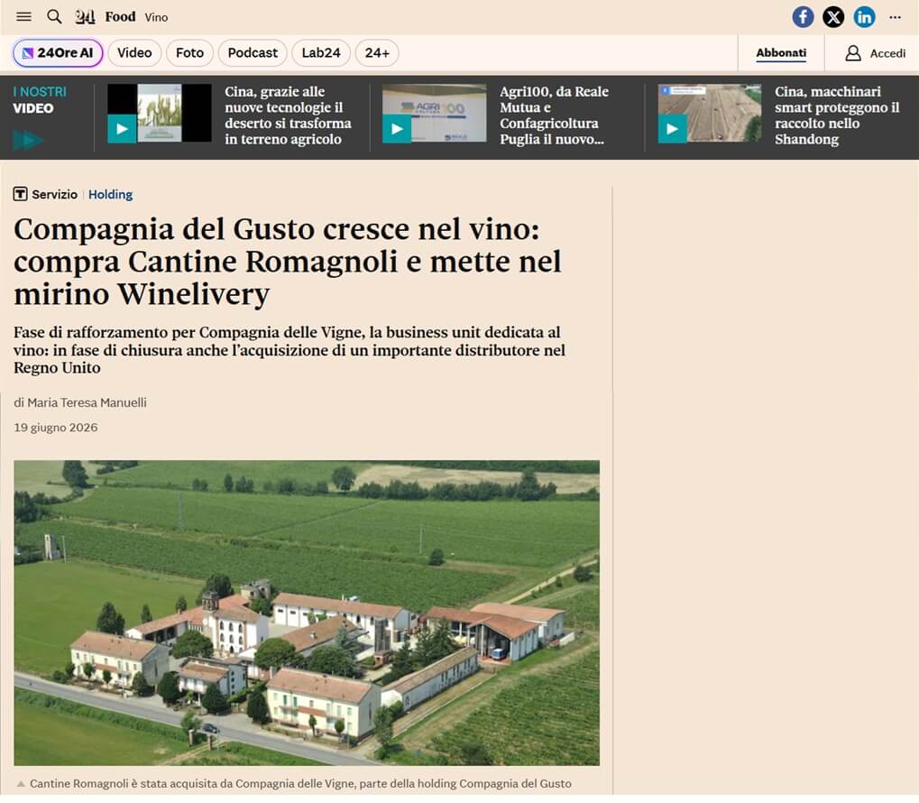Open the 24+ section
919x803 pixels.
[x=377, y=53]
